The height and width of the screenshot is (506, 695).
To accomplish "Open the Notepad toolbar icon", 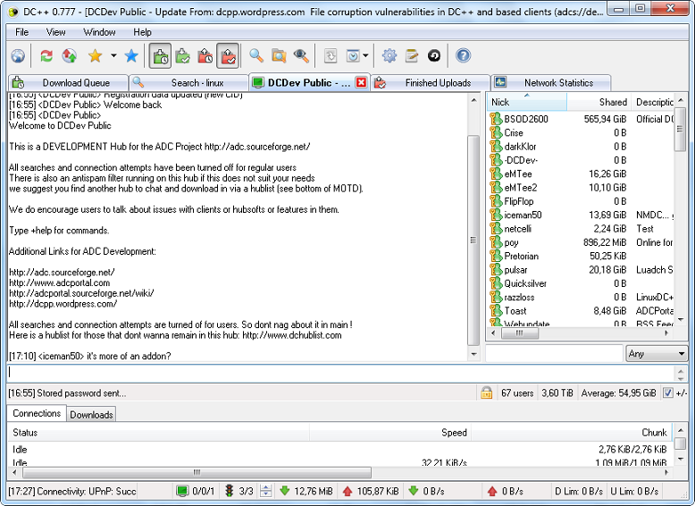I will point(412,56).
